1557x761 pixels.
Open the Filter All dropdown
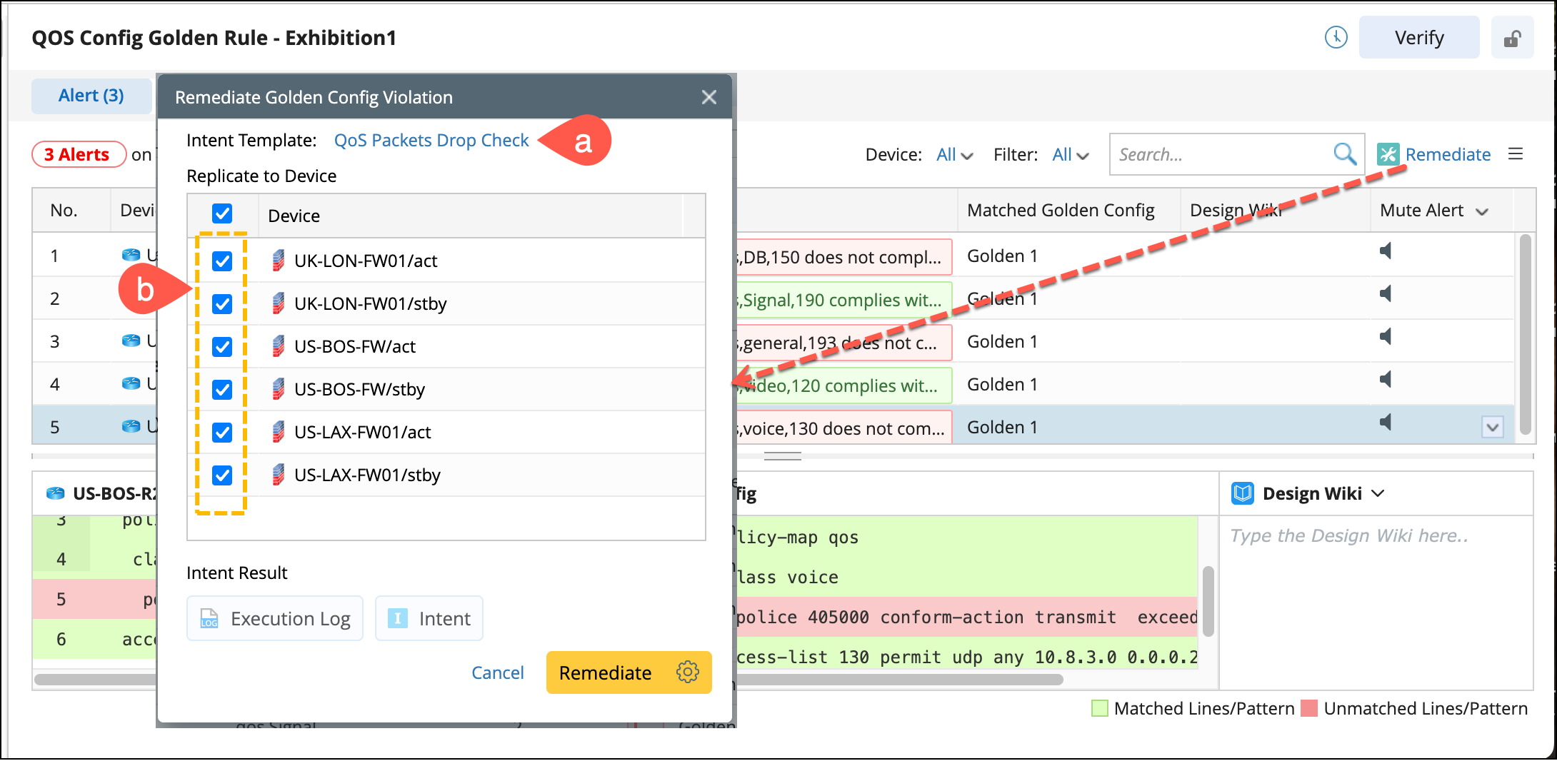[x=1070, y=155]
